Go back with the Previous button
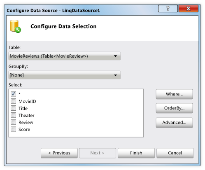 (59, 153)
